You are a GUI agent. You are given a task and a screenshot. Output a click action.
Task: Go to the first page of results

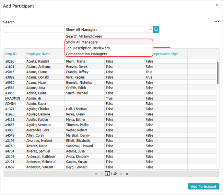tap(96, 174)
